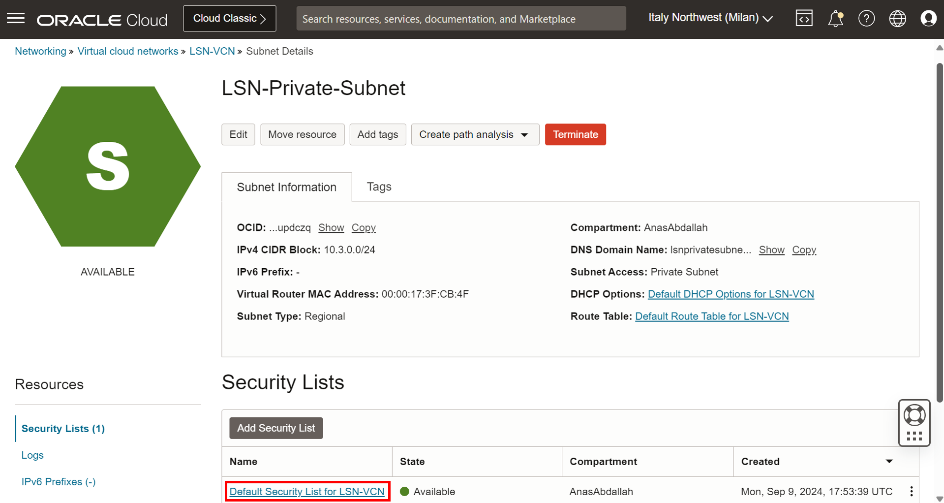The width and height of the screenshot is (944, 503).
Task: Copy the DNS Domain Name
Action: (x=804, y=250)
